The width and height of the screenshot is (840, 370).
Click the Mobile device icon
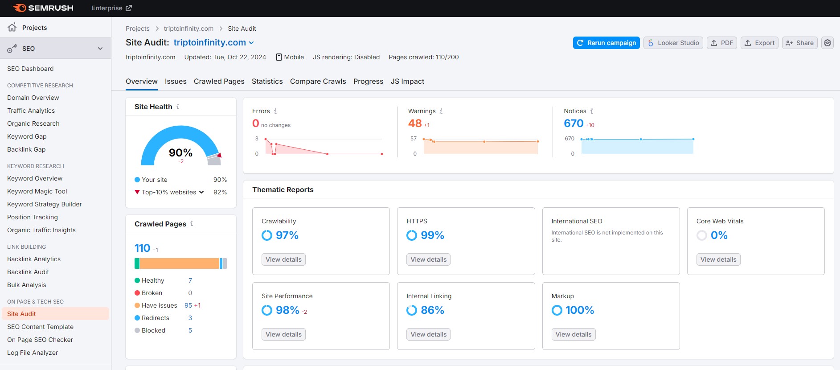[279, 57]
